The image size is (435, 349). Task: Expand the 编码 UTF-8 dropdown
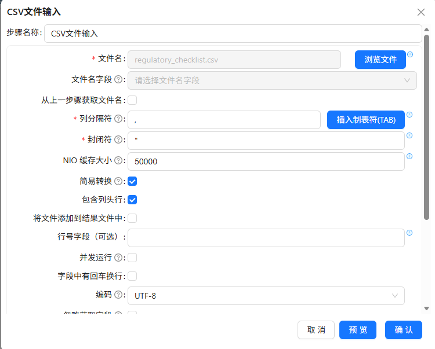point(266,296)
